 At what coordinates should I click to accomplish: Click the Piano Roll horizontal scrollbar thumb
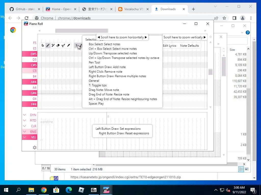point(82,31)
